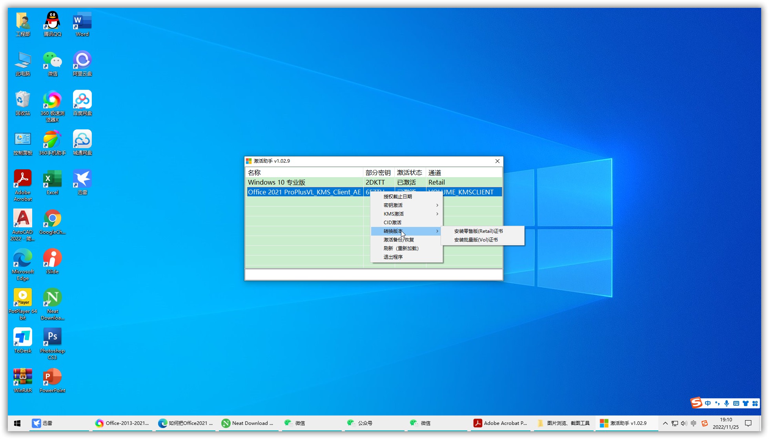The image size is (769, 439).
Task: Choose 退出程序 from the context menu
Action: pos(407,257)
